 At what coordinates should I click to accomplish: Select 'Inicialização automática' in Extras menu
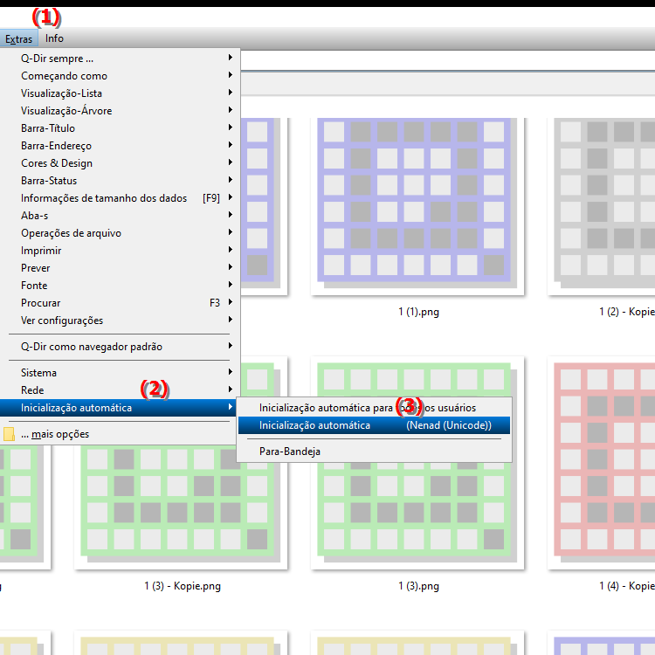coord(118,408)
